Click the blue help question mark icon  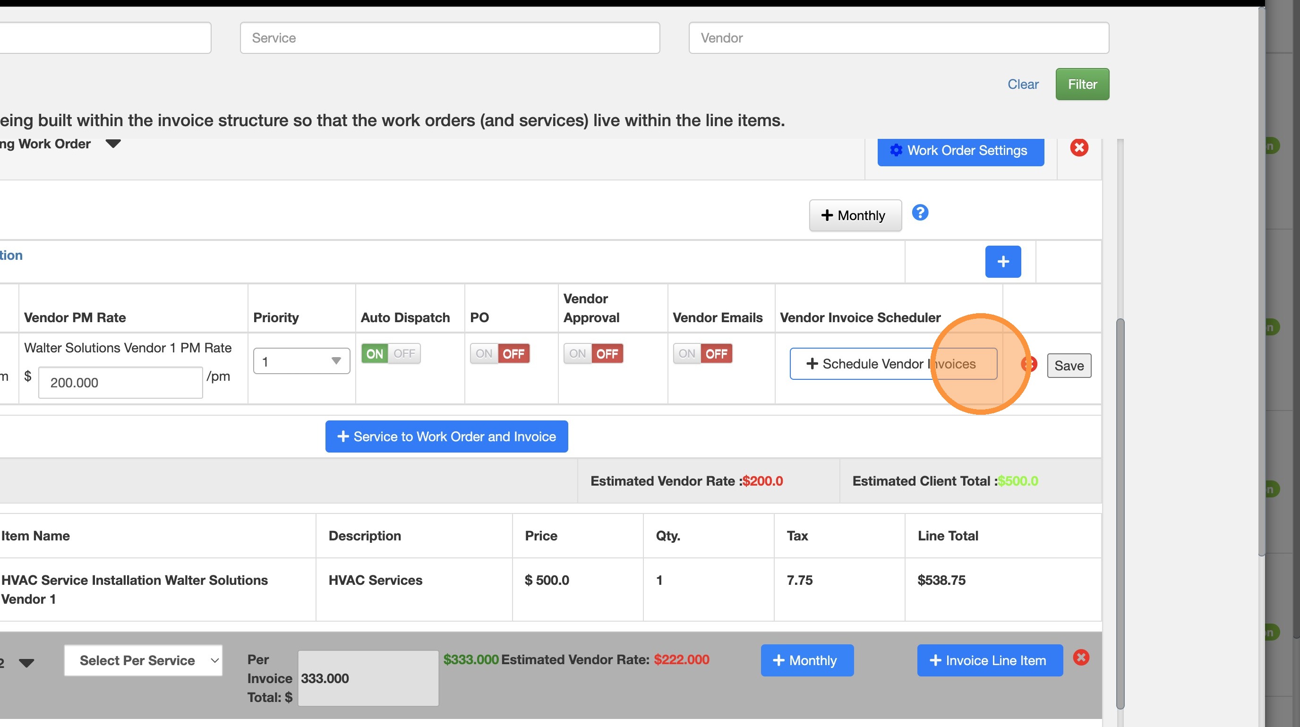[x=919, y=213]
